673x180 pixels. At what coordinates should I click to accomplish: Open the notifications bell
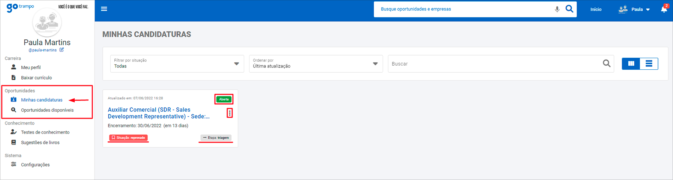point(664,9)
